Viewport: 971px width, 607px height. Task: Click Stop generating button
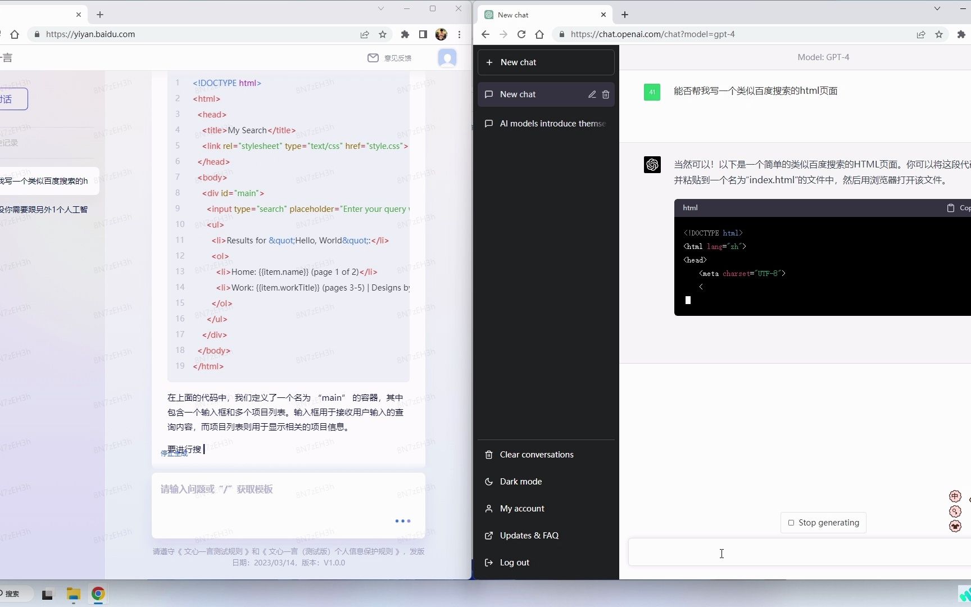point(823,523)
